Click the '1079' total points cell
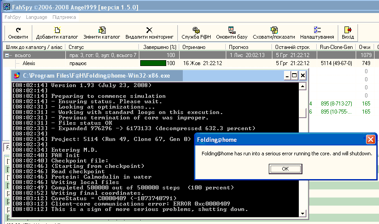 (366, 55)
